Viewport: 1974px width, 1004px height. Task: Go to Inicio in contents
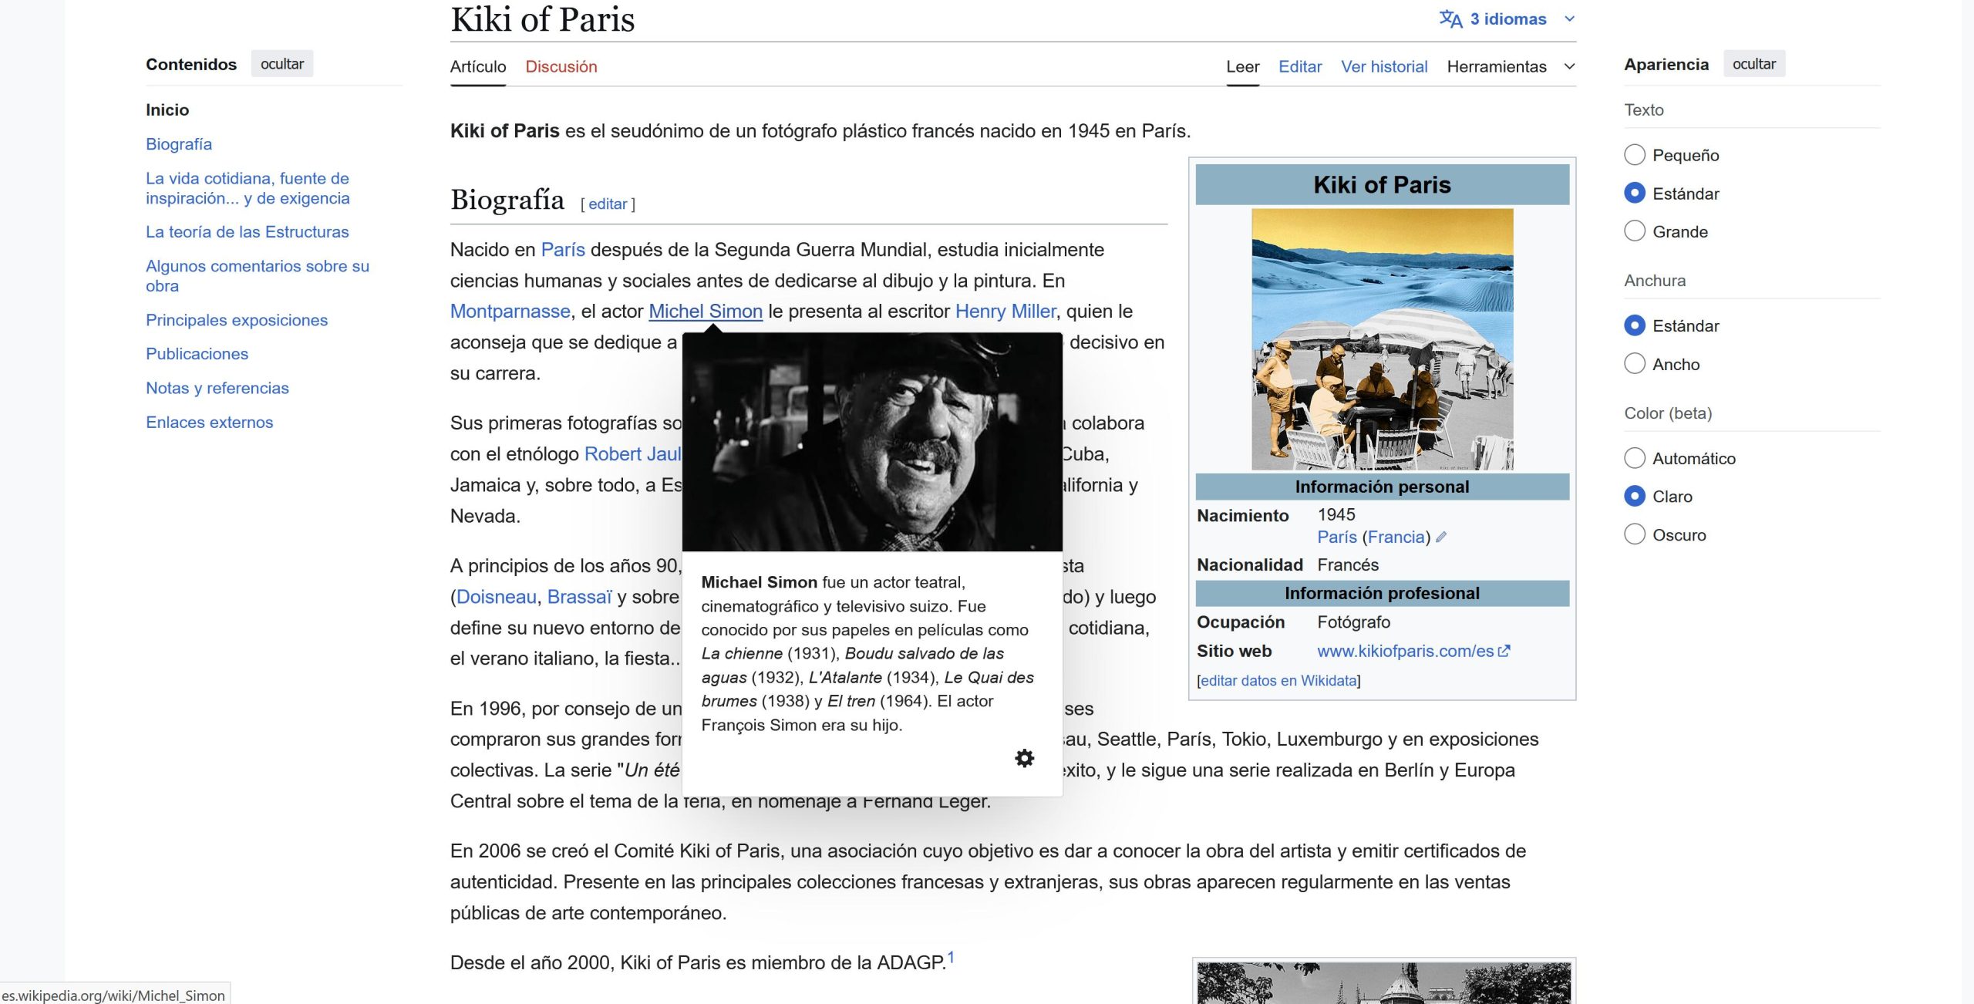(x=167, y=109)
